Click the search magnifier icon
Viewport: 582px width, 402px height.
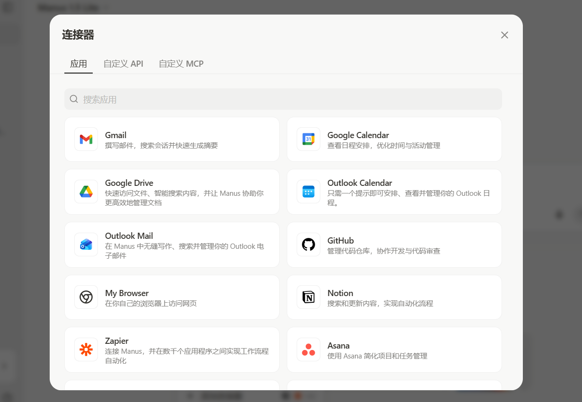pyautogui.click(x=74, y=99)
